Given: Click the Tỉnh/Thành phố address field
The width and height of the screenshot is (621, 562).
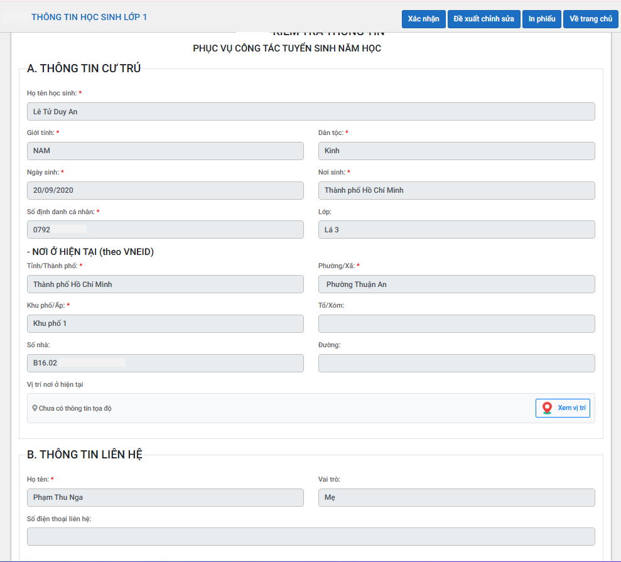Looking at the screenshot, I should [x=165, y=284].
